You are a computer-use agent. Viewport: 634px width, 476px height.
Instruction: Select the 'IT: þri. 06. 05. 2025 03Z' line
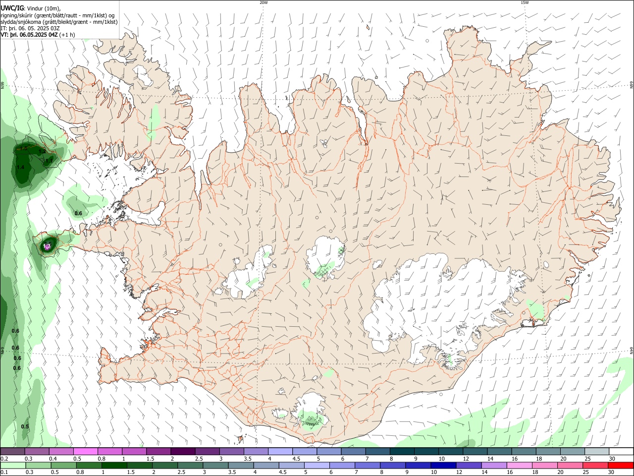pyautogui.click(x=30, y=28)
